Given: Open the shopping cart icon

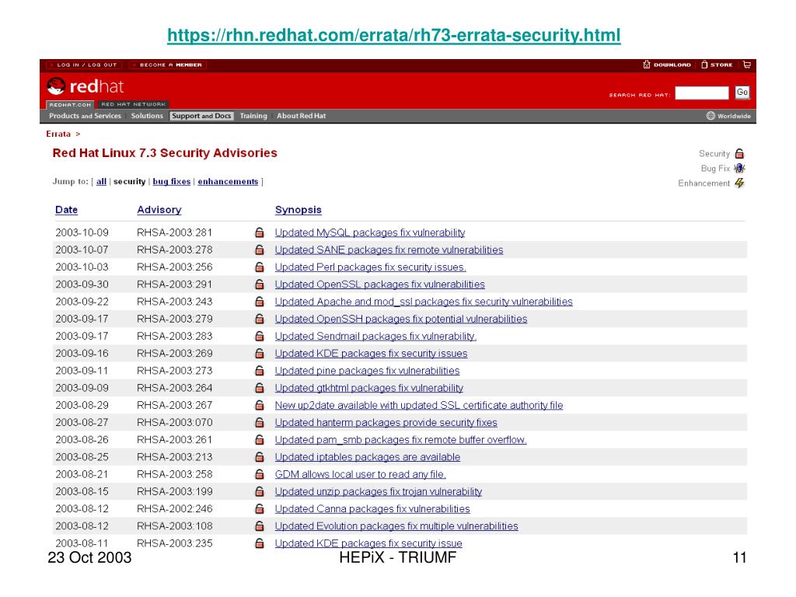Looking at the screenshot, I should coord(747,65).
